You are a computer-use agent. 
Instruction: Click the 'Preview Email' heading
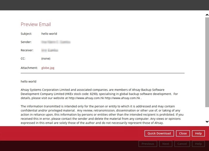36,24
